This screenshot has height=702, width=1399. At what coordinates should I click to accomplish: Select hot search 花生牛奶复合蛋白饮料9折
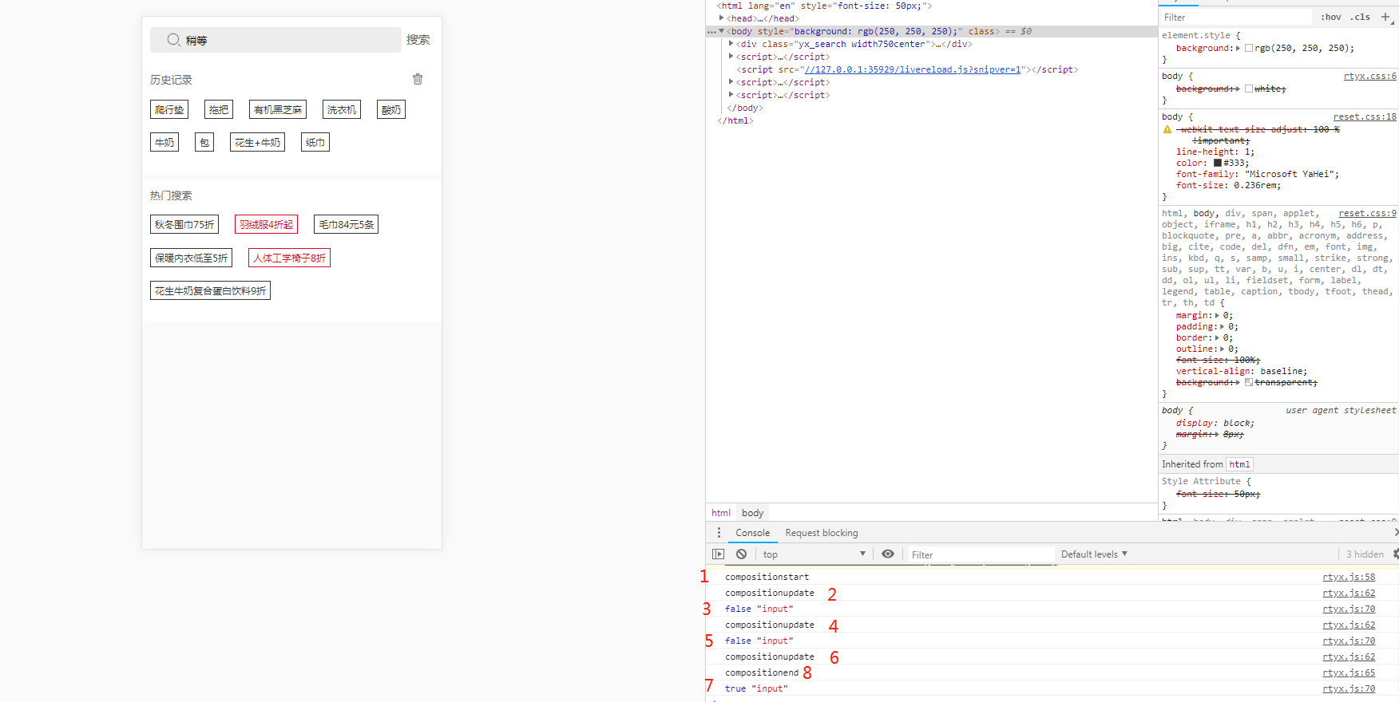click(210, 290)
